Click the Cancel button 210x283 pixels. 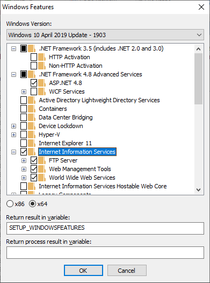[x=127, y=271]
